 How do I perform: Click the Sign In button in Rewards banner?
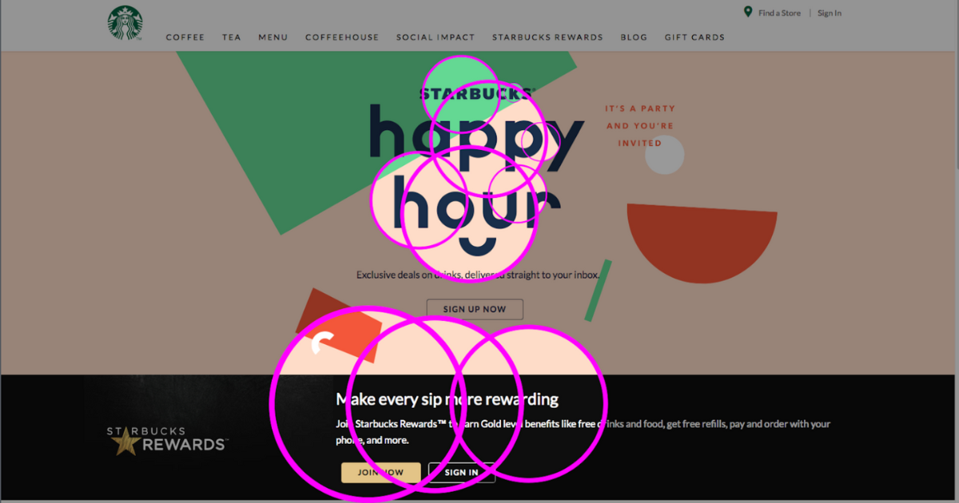pyautogui.click(x=462, y=473)
